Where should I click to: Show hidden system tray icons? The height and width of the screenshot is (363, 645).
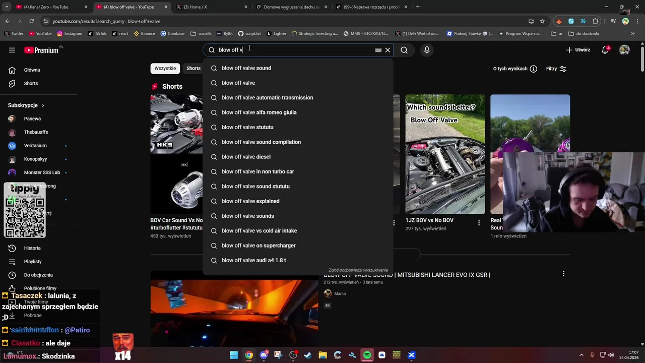click(x=581, y=355)
